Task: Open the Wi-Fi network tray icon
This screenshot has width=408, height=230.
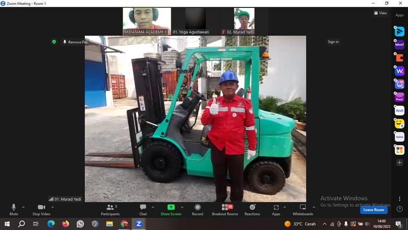Action: coord(332,224)
